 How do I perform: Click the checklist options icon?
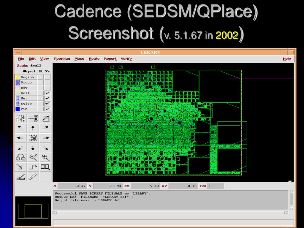tap(33, 118)
